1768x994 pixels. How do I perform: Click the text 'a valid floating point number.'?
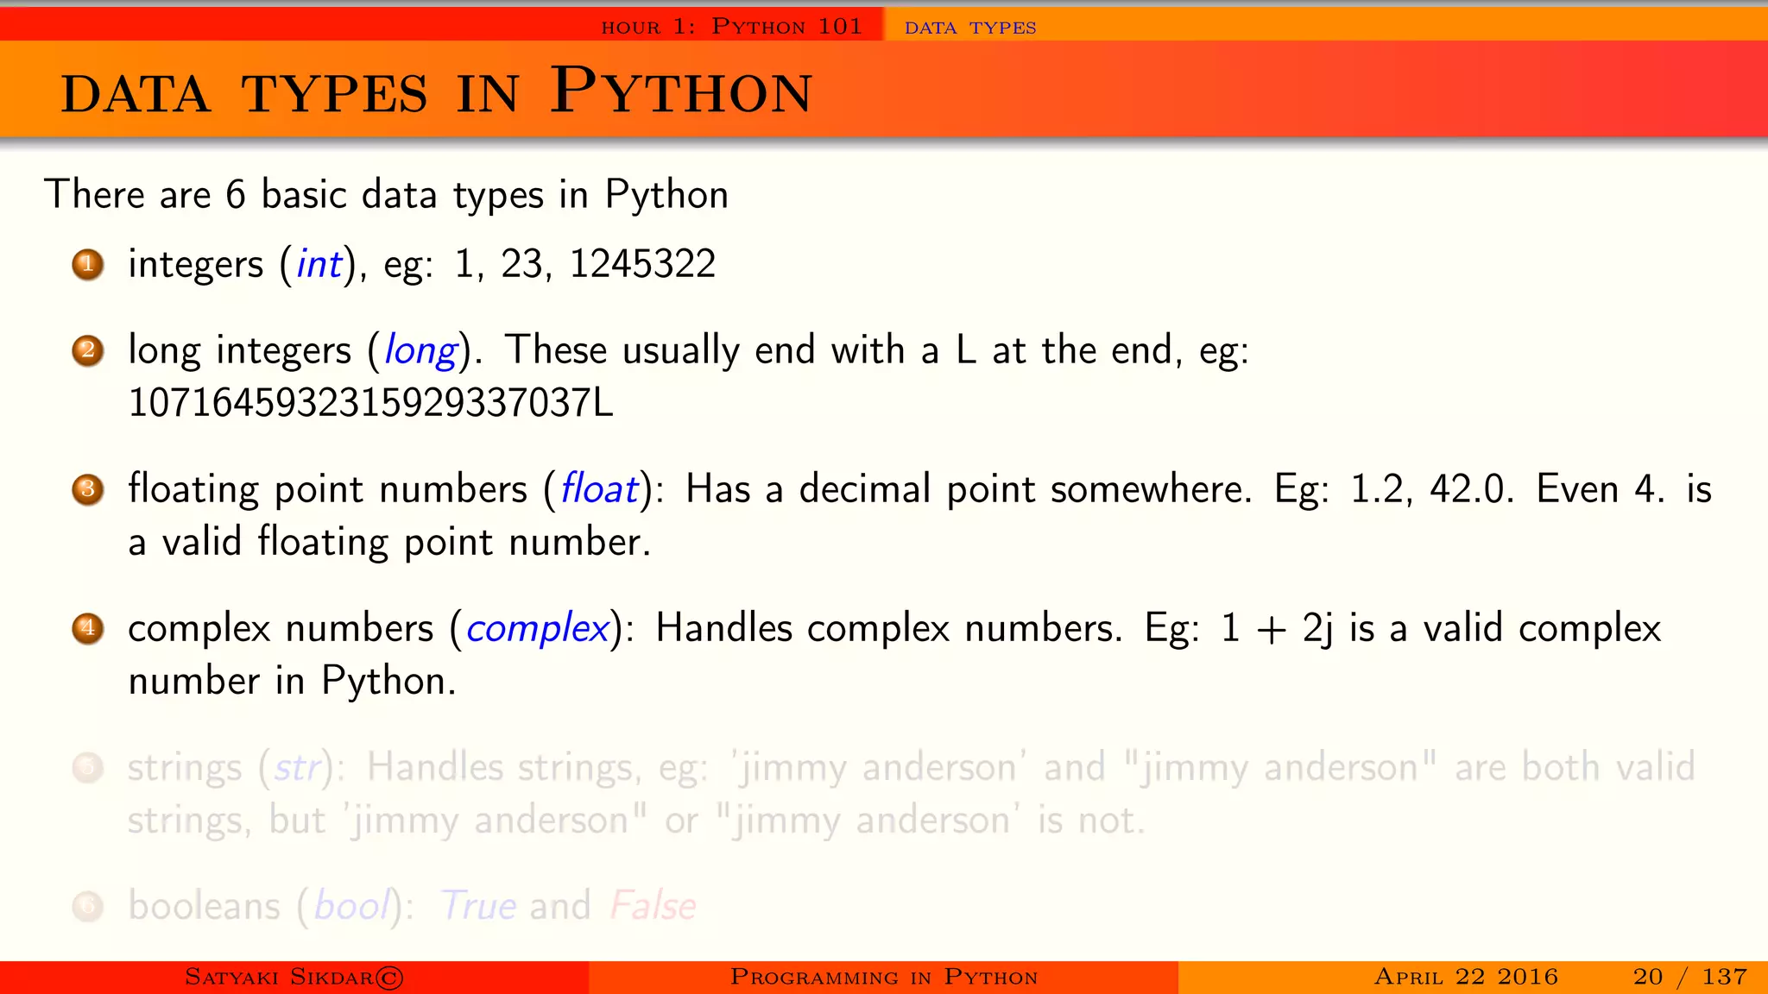[389, 543]
